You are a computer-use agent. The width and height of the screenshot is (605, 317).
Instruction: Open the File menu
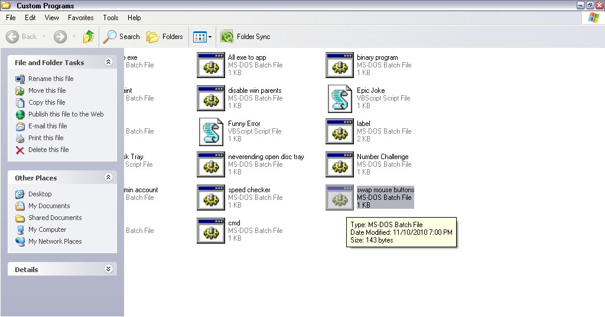pyautogui.click(x=11, y=18)
